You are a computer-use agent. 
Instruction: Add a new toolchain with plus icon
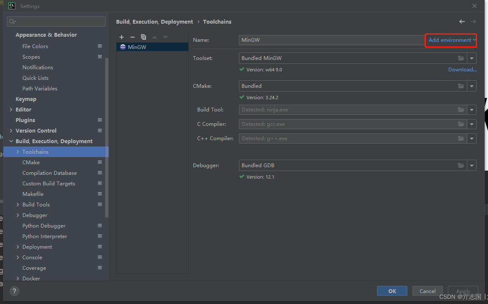122,37
